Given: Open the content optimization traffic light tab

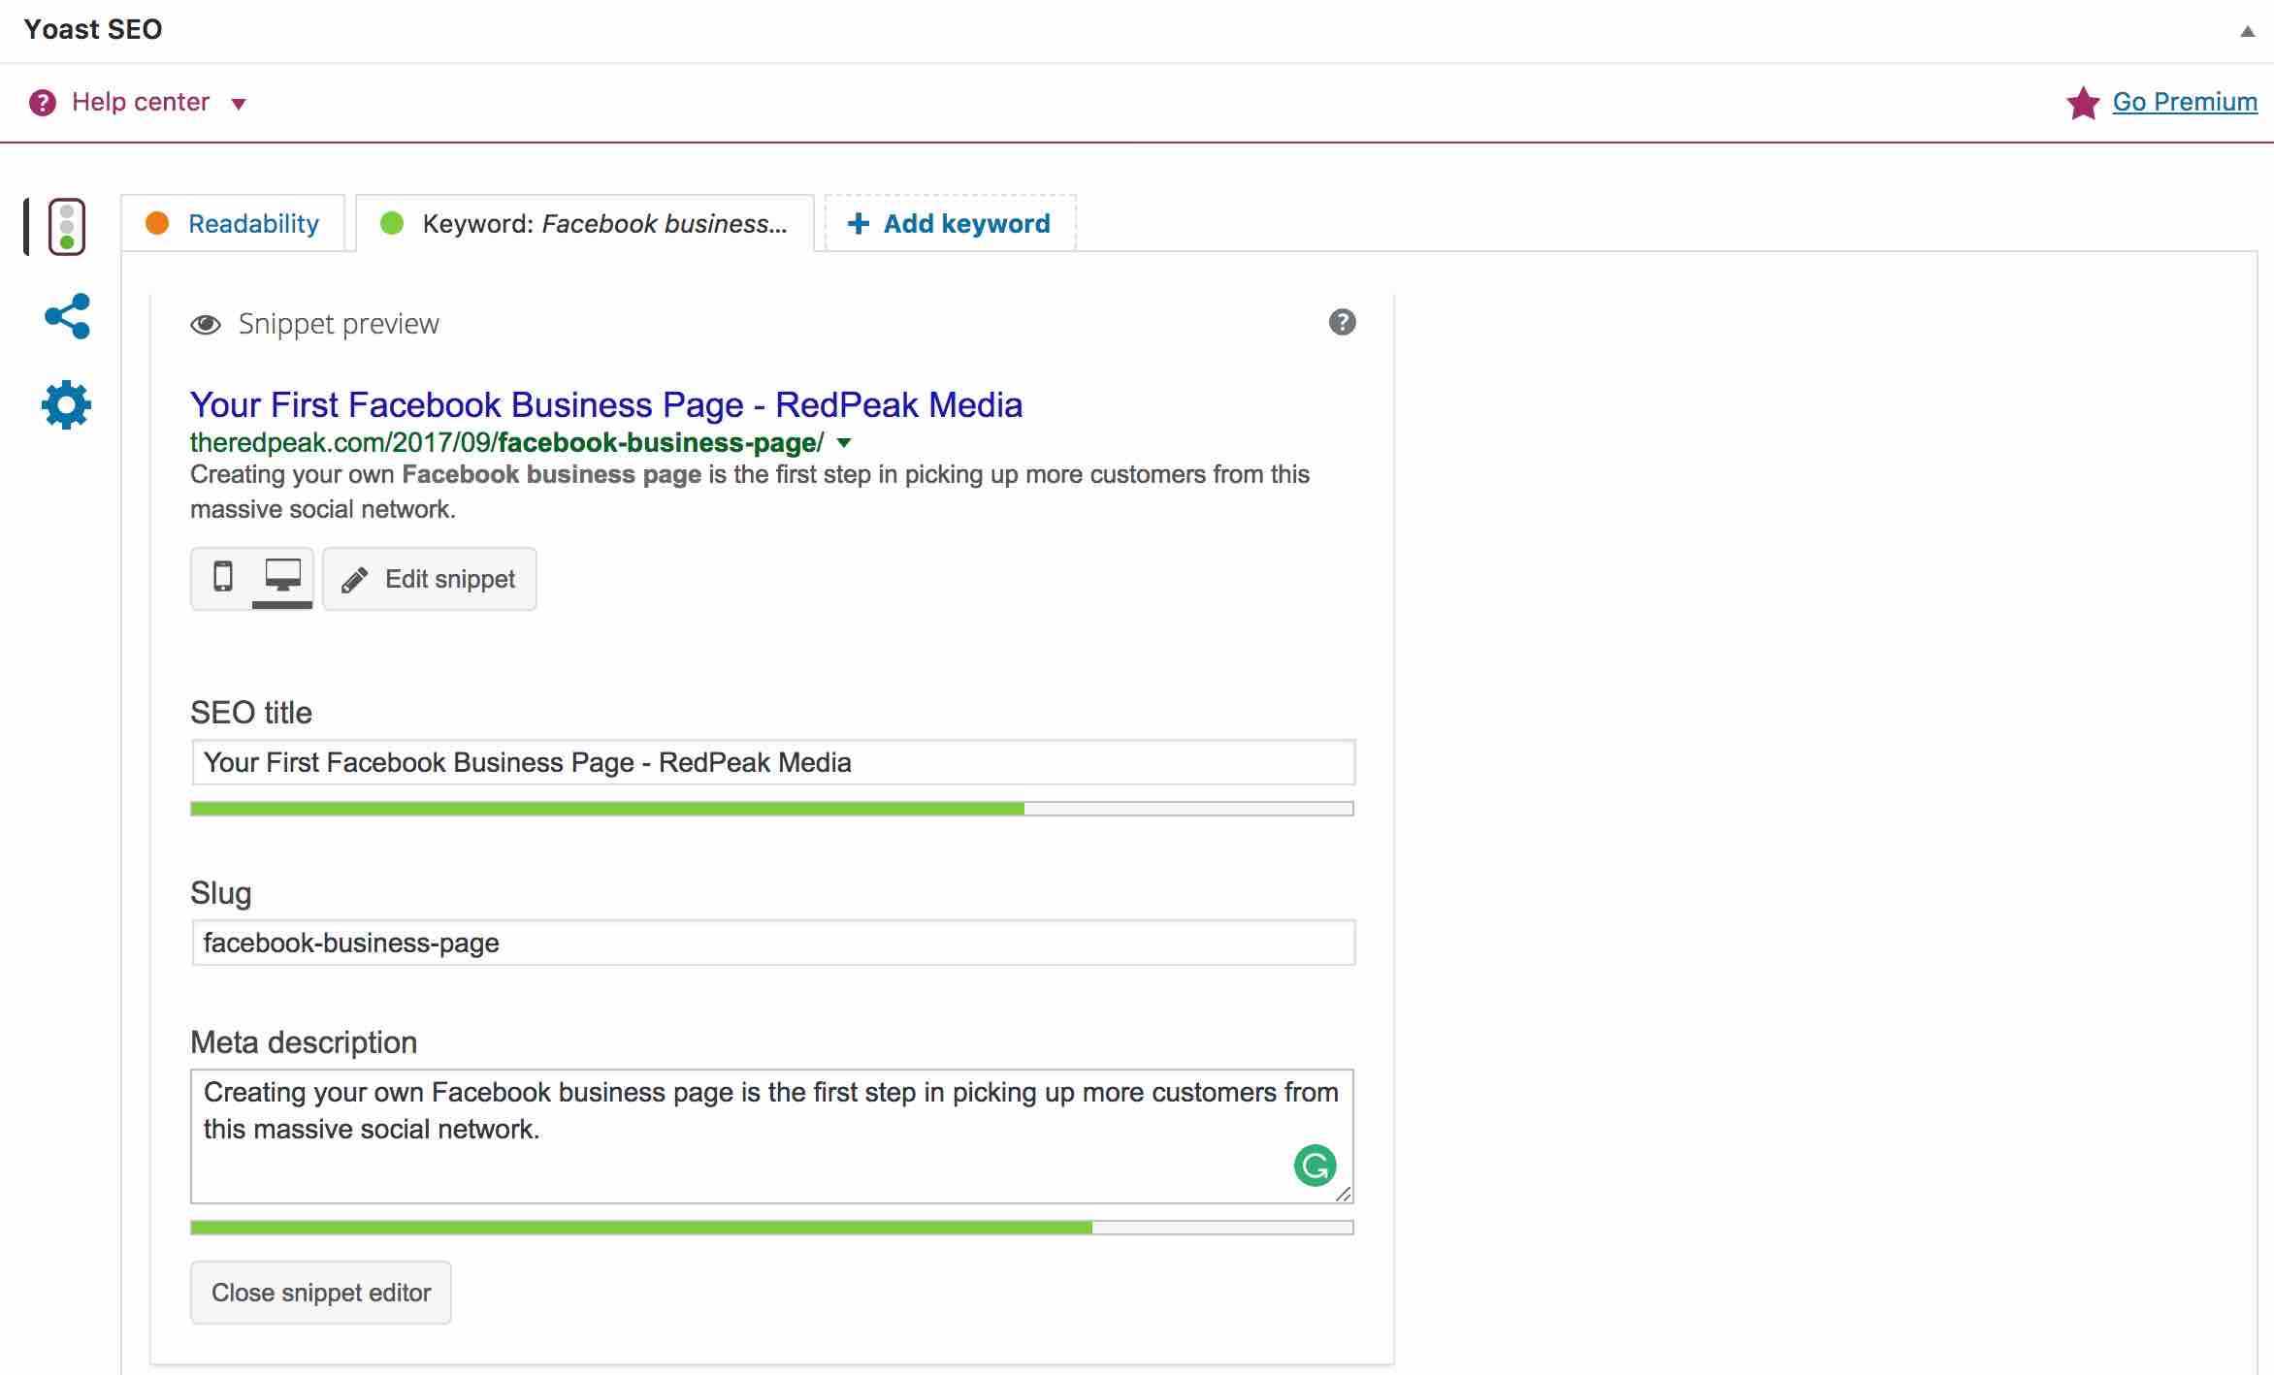Looking at the screenshot, I should 67,227.
